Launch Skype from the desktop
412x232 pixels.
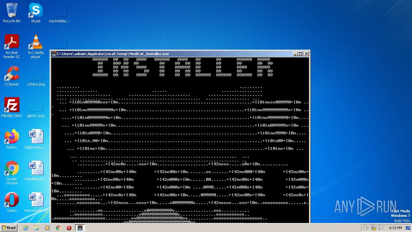[x=35, y=13]
